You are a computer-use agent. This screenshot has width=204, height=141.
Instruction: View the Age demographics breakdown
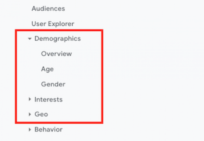point(47,69)
